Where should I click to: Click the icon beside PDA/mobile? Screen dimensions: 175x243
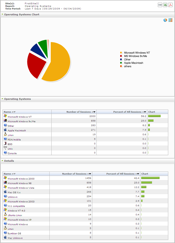pyautogui.click(x=5, y=139)
